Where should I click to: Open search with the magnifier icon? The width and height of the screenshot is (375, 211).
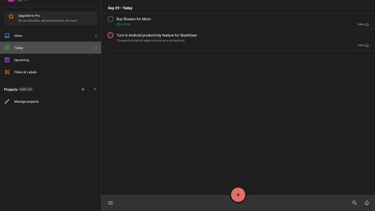[354, 203]
